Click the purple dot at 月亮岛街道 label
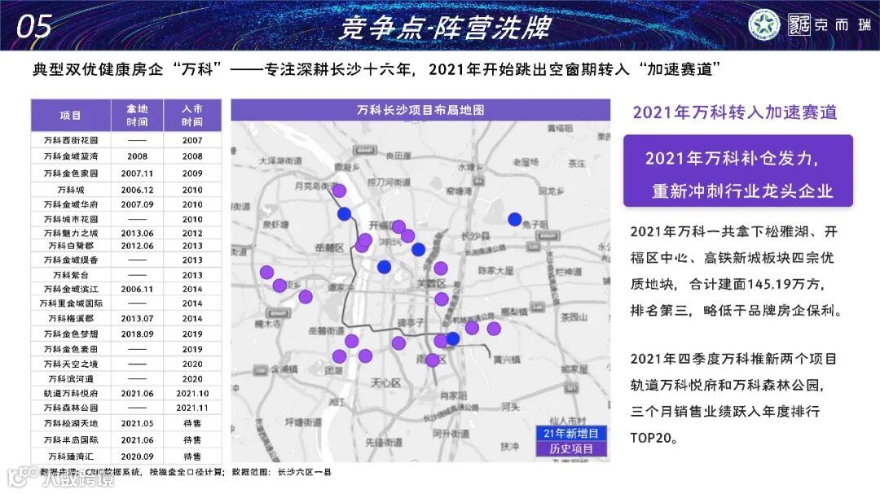880x494 pixels. pyautogui.click(x=339, y=190)
